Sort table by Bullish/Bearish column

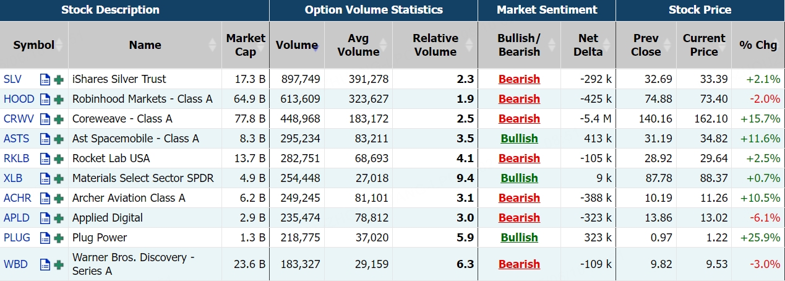point(519,45)
